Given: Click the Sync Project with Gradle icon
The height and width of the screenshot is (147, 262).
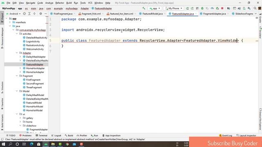Looking at the screenshot, I should [239, 8].
